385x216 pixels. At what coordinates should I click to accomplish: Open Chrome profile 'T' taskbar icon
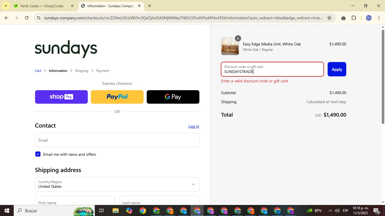[x=224, y=211]
